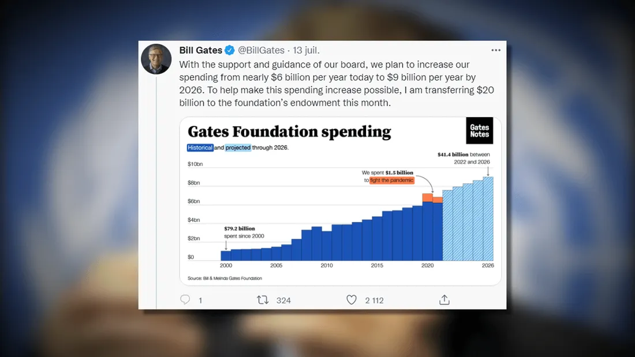Click the retweet arrows icon
The image size is (635, 357).
263,300
